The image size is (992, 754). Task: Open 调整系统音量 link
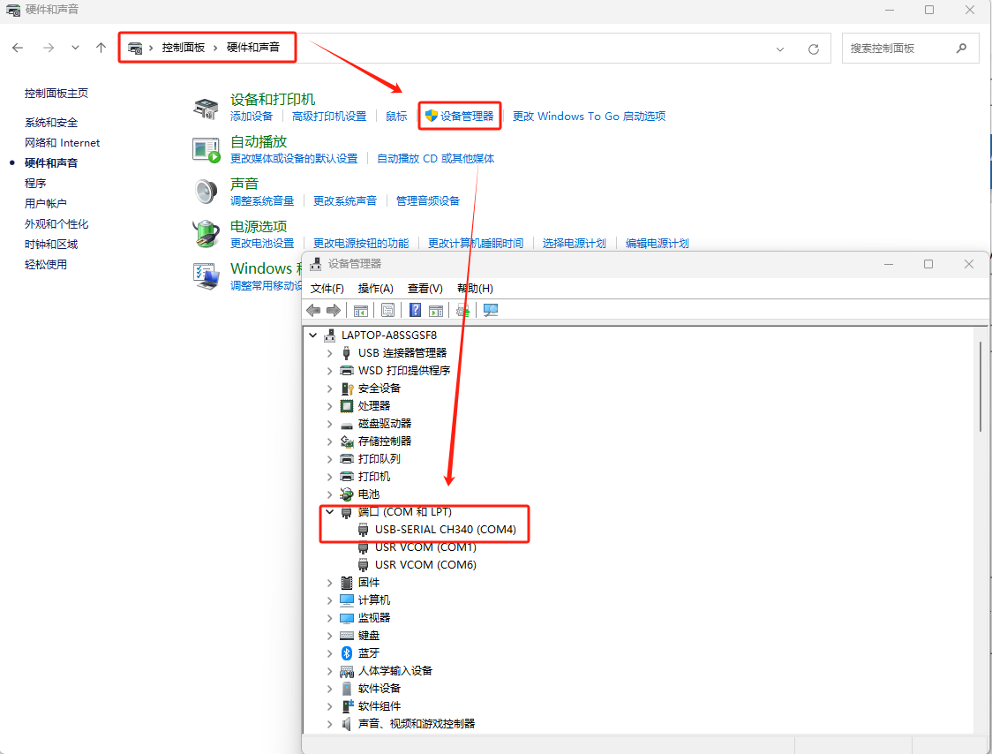pyautogui.click(x=262, y=201)
